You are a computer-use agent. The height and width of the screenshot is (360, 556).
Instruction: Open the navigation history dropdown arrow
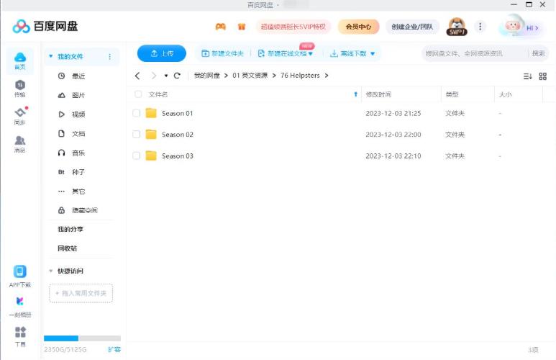click(166, 76)
